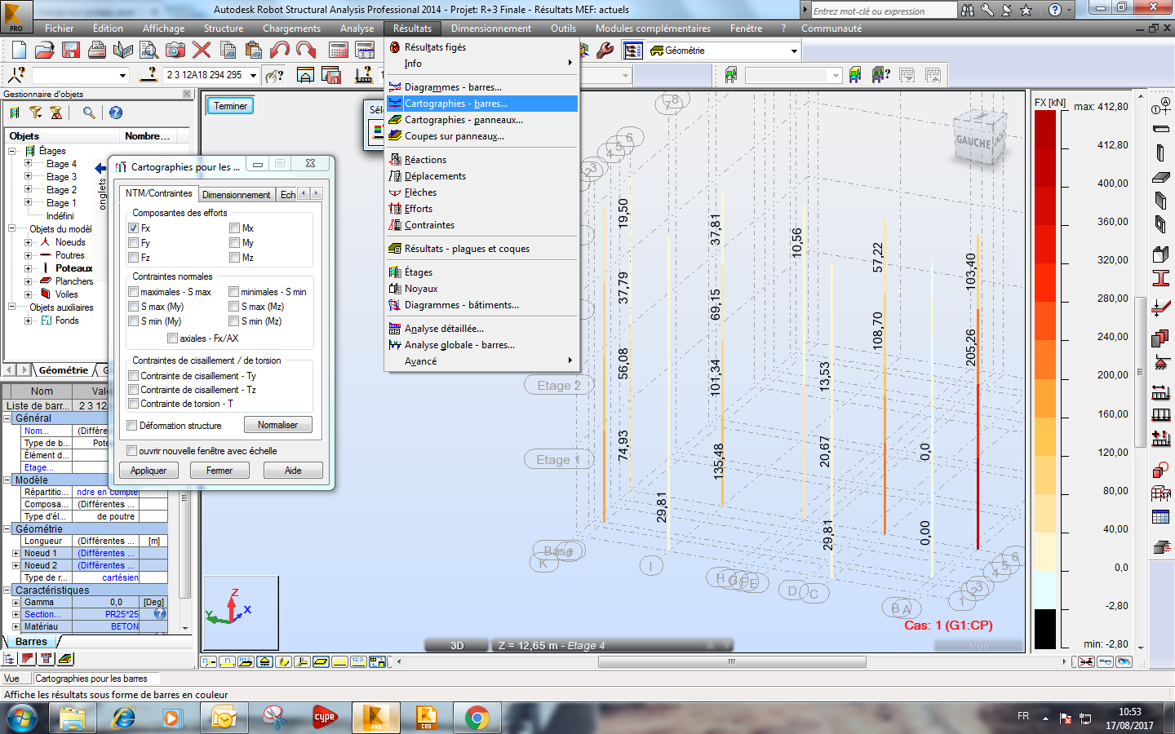
Task: Undo last action with red arrow
Action: [x=280, y=51]
